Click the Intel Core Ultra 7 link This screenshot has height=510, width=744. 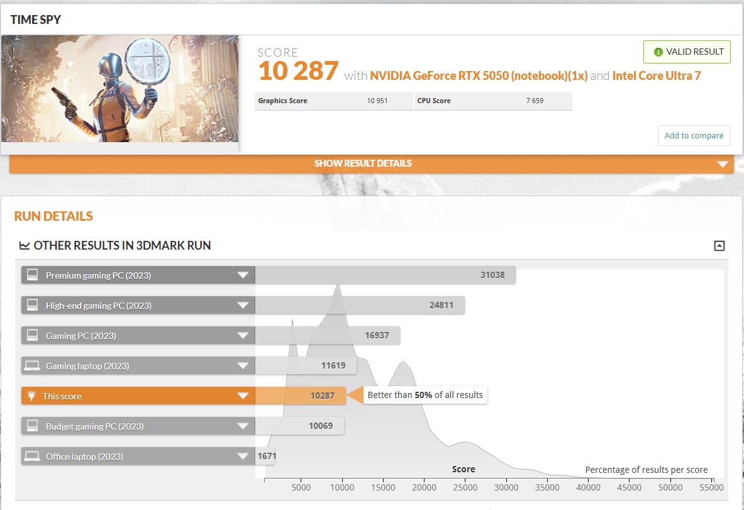[x=657, y=76]
